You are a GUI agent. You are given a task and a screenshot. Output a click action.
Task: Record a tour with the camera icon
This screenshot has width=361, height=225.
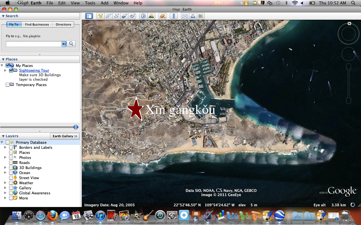pyautogui.click(x=133, y=16)
